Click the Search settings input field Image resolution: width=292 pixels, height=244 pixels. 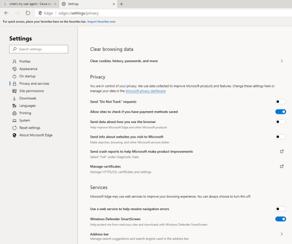coord(42,49)
